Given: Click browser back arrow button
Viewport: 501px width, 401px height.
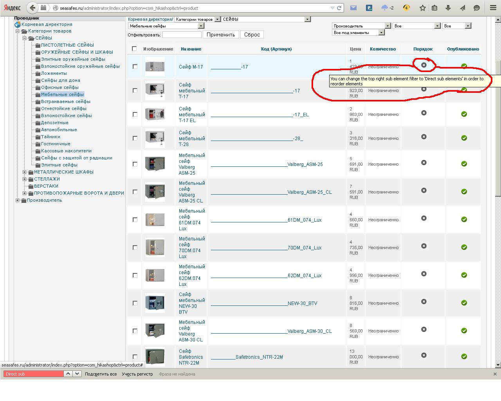Looking at the screenshot, I should pyautogui.click(x=33, y=8).
